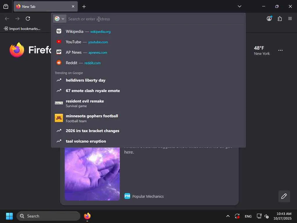Click the YouTube red play icon
297x223 pixels.
click(59, 42)
